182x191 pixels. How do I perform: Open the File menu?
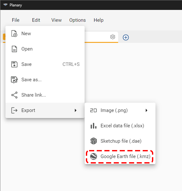click(x=16, y=20)
